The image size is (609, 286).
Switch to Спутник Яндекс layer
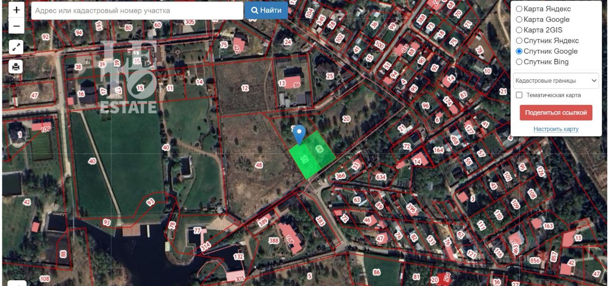[519, 41]
